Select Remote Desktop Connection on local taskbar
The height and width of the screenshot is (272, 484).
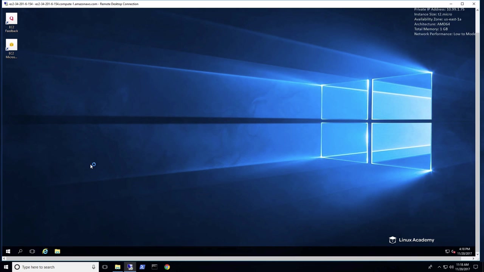click(x=130, y=267)
